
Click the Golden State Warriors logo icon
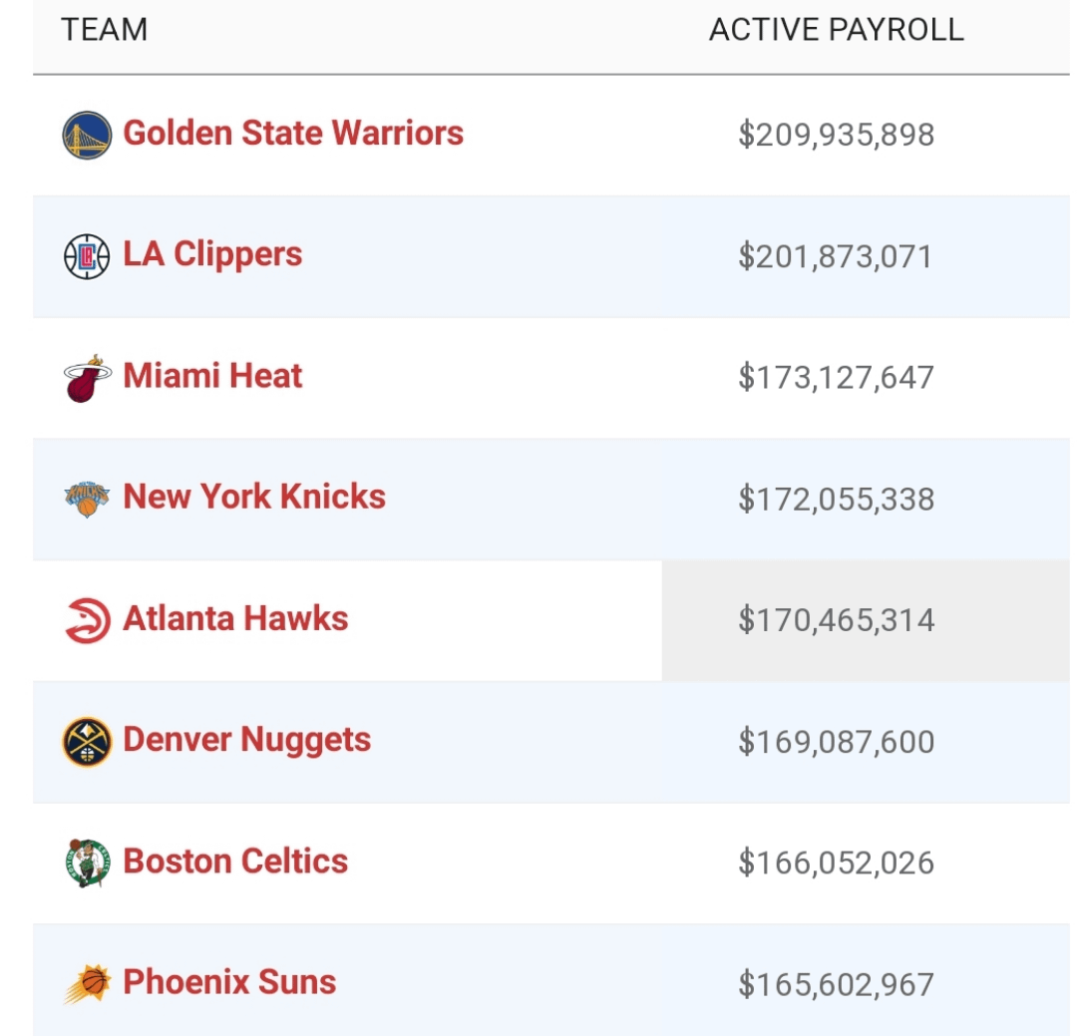click(87, 135)
